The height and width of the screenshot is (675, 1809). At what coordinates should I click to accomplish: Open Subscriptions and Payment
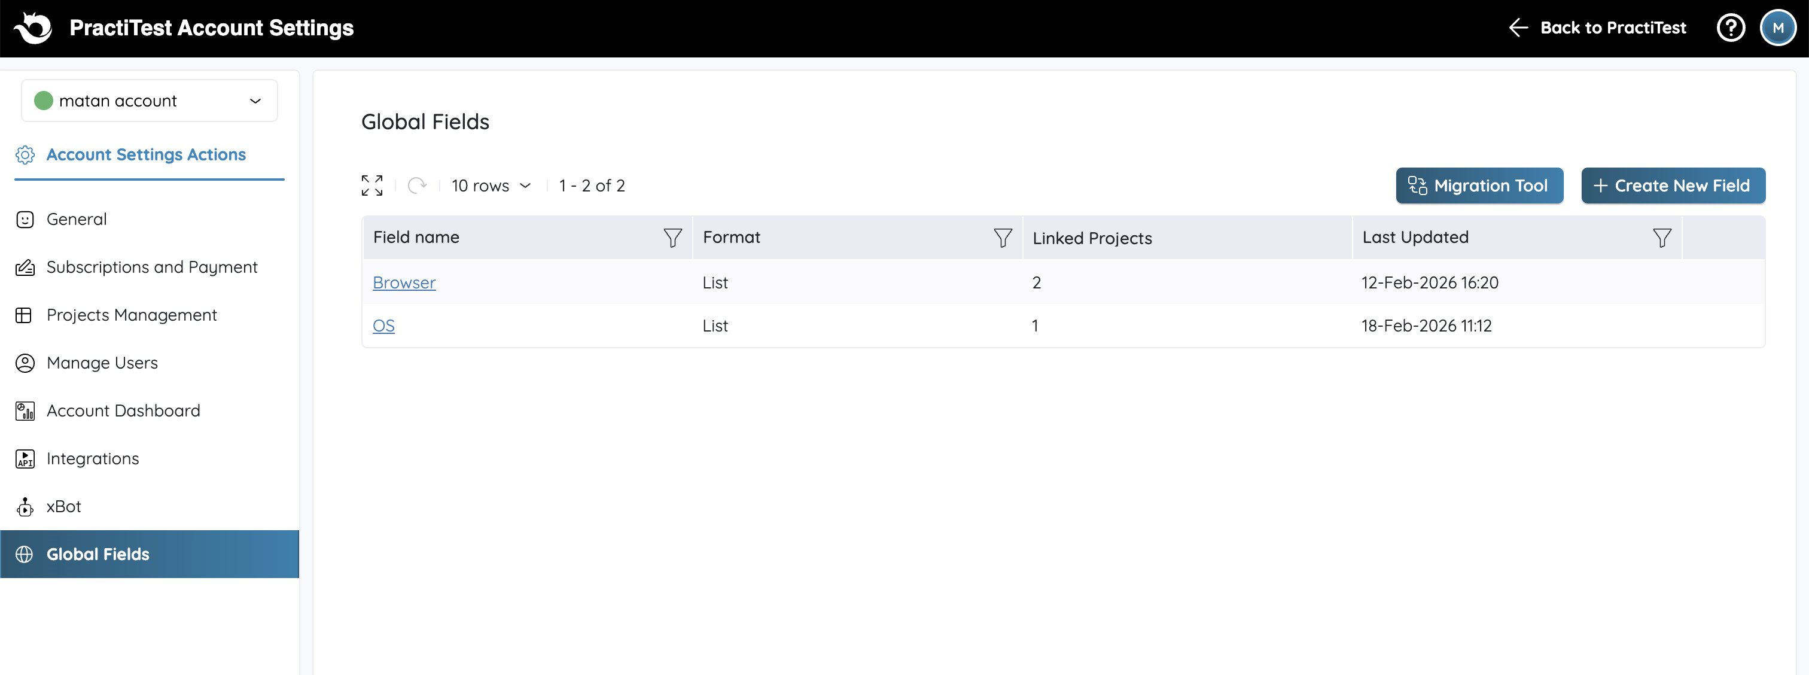(152, 267)
